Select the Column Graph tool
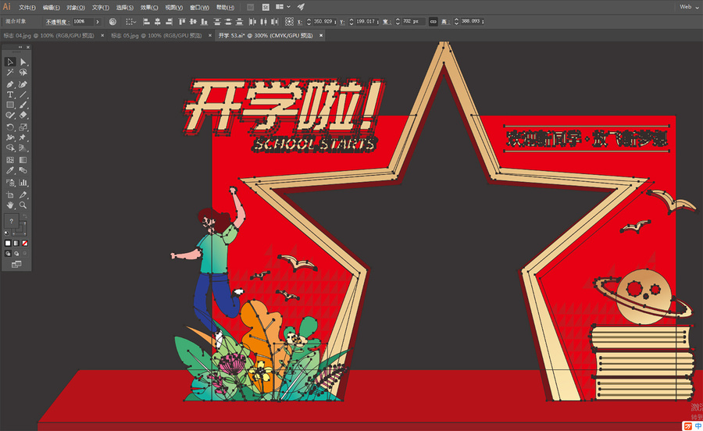 23,183
